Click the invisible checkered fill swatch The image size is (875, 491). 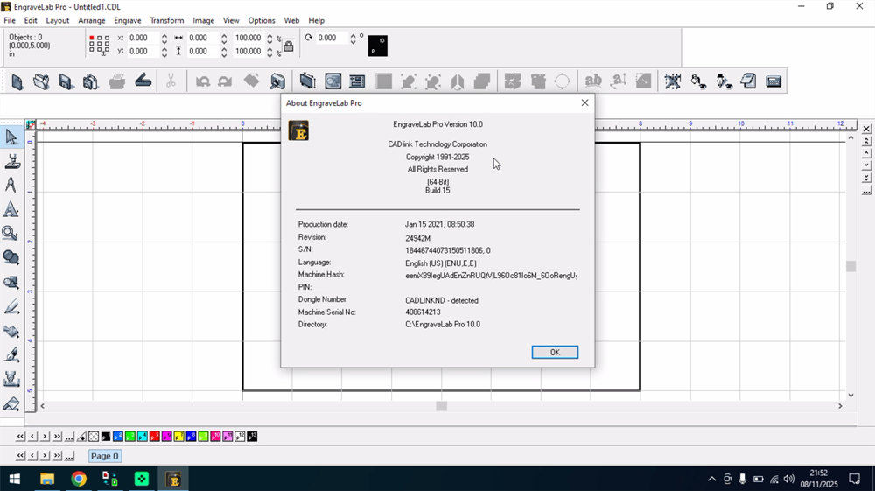pyautogui.click(x=94, y=437)
